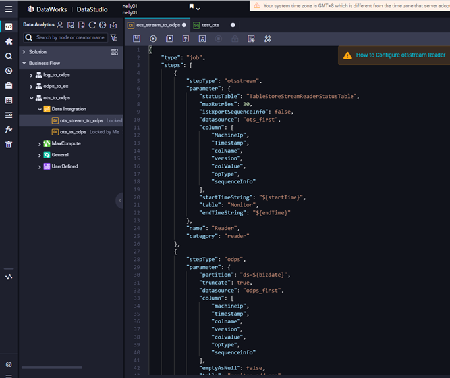Click the submit upload icon in editor toolbar

tap(186, 39)
